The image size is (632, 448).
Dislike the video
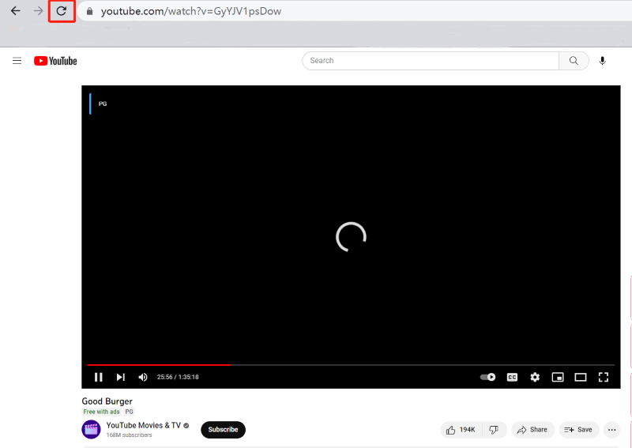(x=495, y=430)
